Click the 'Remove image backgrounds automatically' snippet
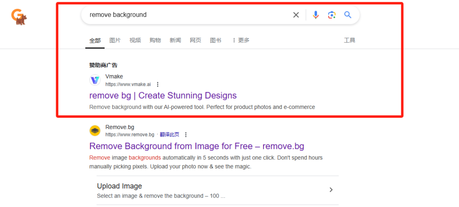Image resolution: width=459 pixels, height=207 pixels. click(x=206, y=162)
